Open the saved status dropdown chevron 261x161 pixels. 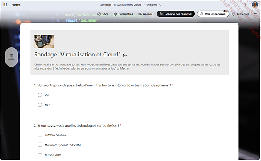coord(160,5)
